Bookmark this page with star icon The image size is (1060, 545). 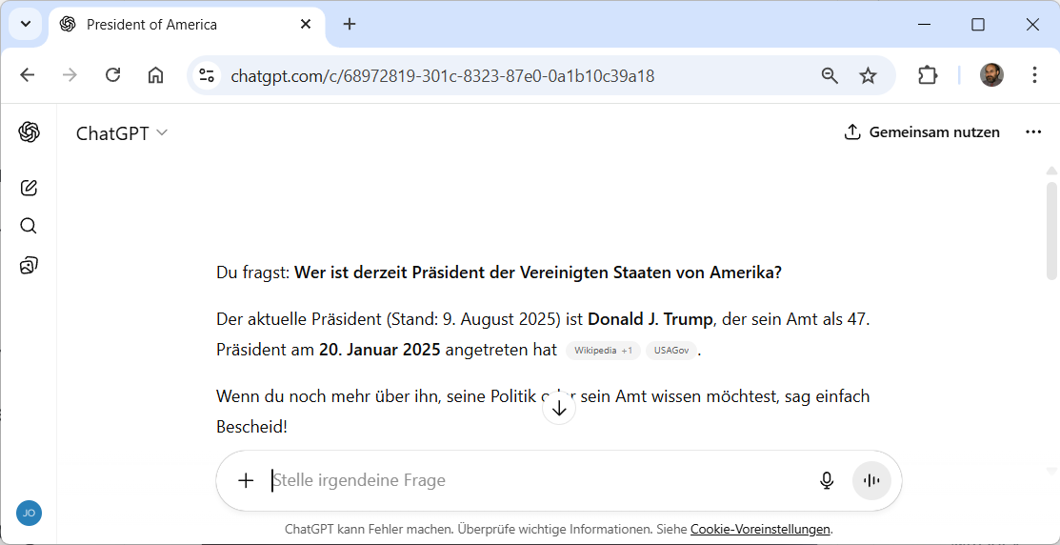[868, 75]
